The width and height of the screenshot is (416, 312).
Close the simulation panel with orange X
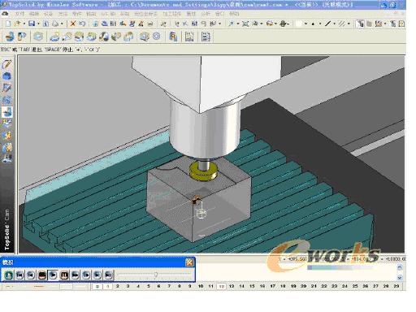point(189,262)
